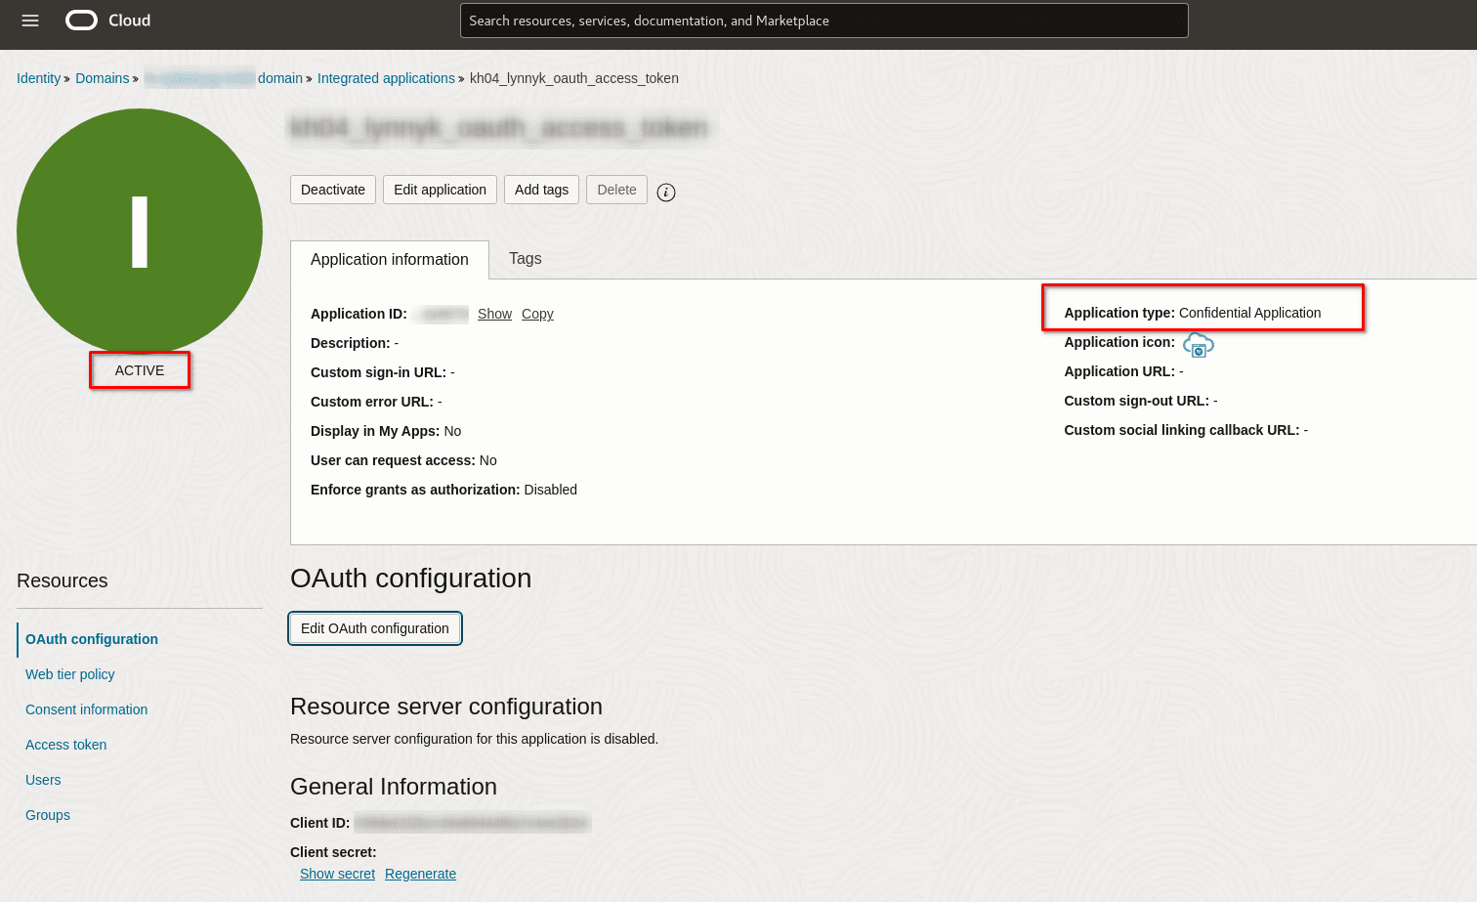Reveal the client secret via Show secret
The height and width of the screenshot is (902, 1477).
[x=336, y=873]
